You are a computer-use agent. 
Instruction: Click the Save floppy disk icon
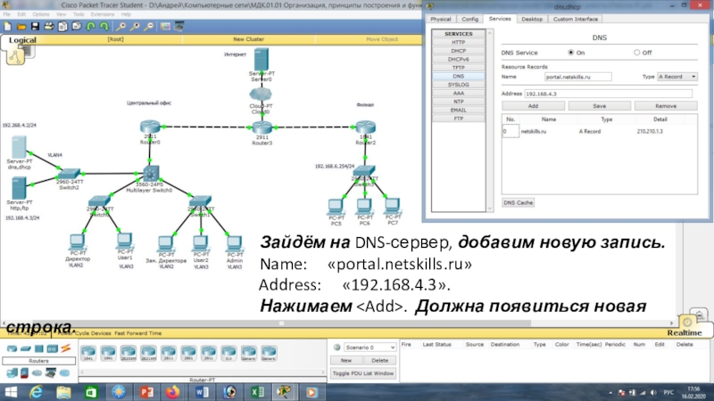35,27
